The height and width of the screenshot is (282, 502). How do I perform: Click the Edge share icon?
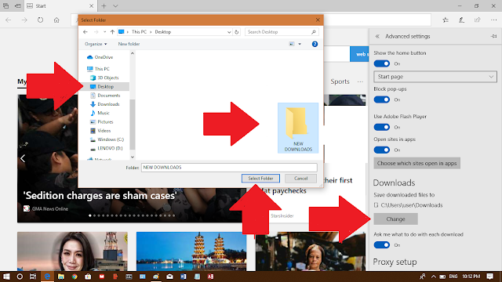click(478, 20)
